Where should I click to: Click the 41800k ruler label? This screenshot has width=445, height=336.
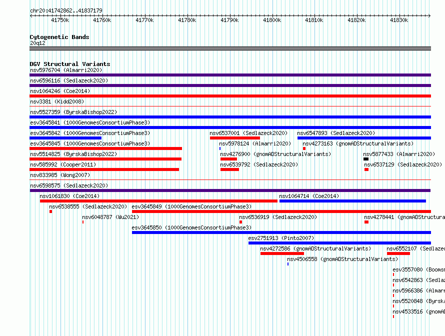pyautogui.click(x=272, y=20)
